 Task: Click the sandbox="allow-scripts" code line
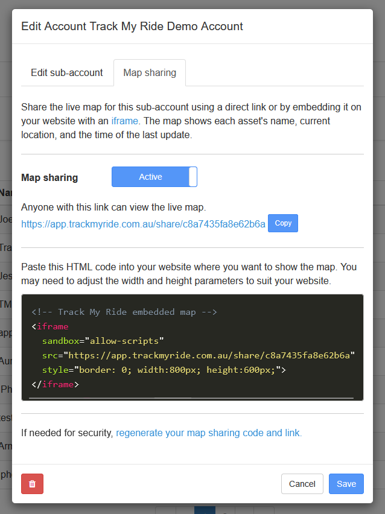coord(103,341)
